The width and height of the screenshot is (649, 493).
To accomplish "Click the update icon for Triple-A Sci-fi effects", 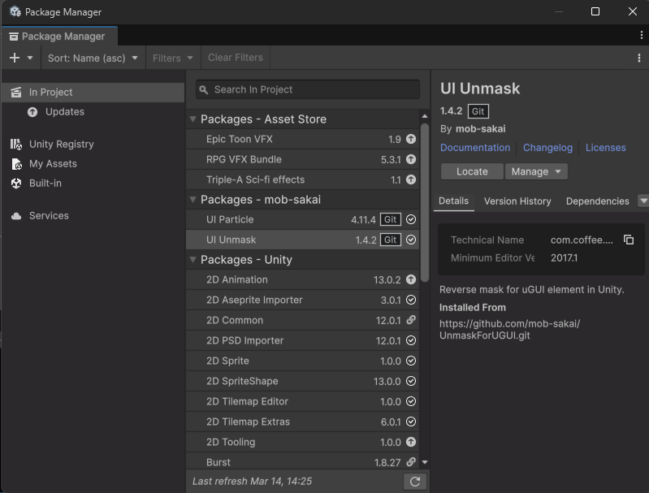I will pyautogui.click(x=410, y=179).
